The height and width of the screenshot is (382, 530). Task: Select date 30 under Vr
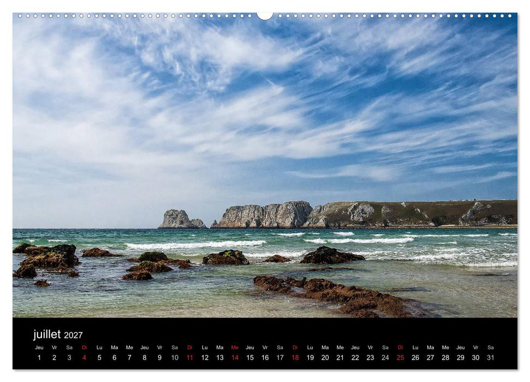pos(475,357)
